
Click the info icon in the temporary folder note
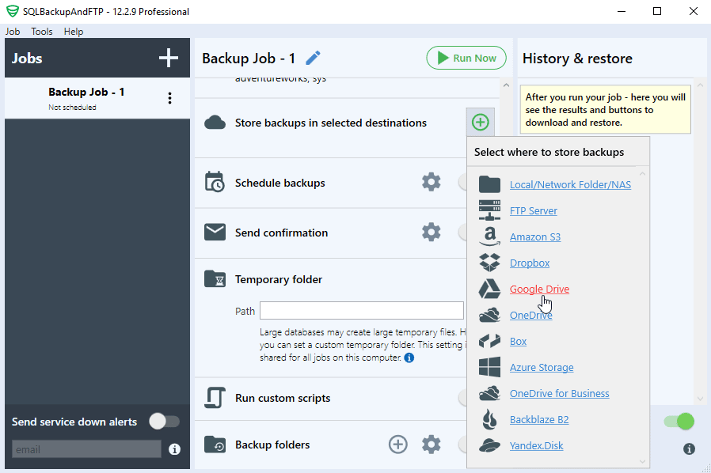point(409,358)
